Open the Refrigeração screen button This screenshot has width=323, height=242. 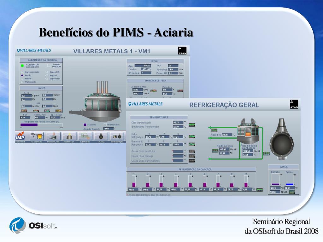coord(117,136)
